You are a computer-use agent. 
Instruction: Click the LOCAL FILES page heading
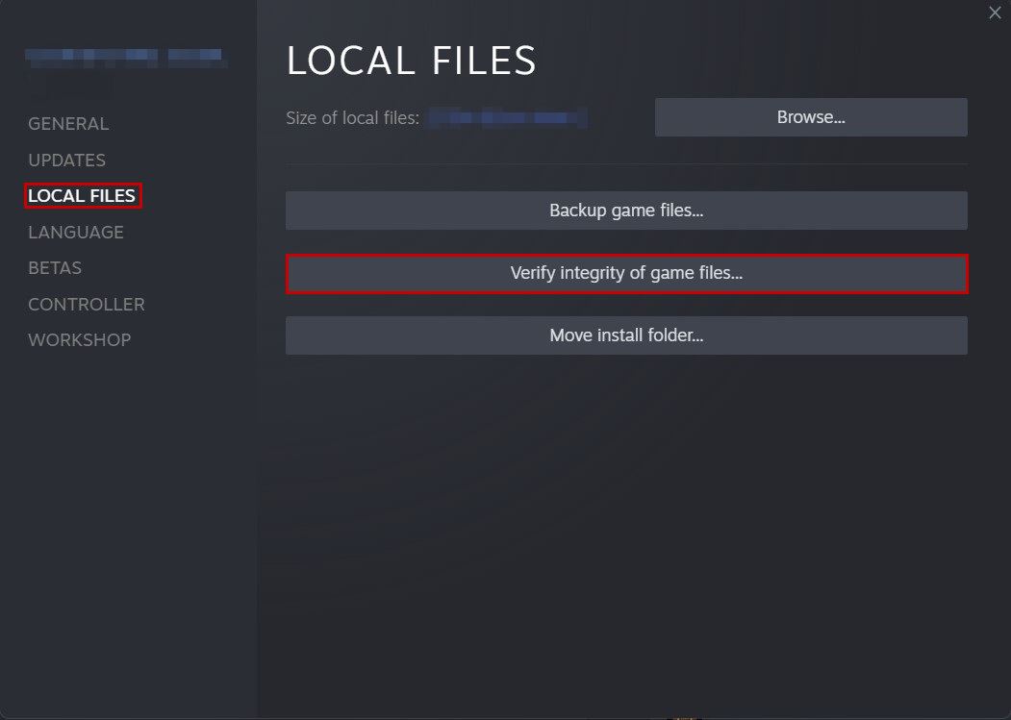pos(411,60)
